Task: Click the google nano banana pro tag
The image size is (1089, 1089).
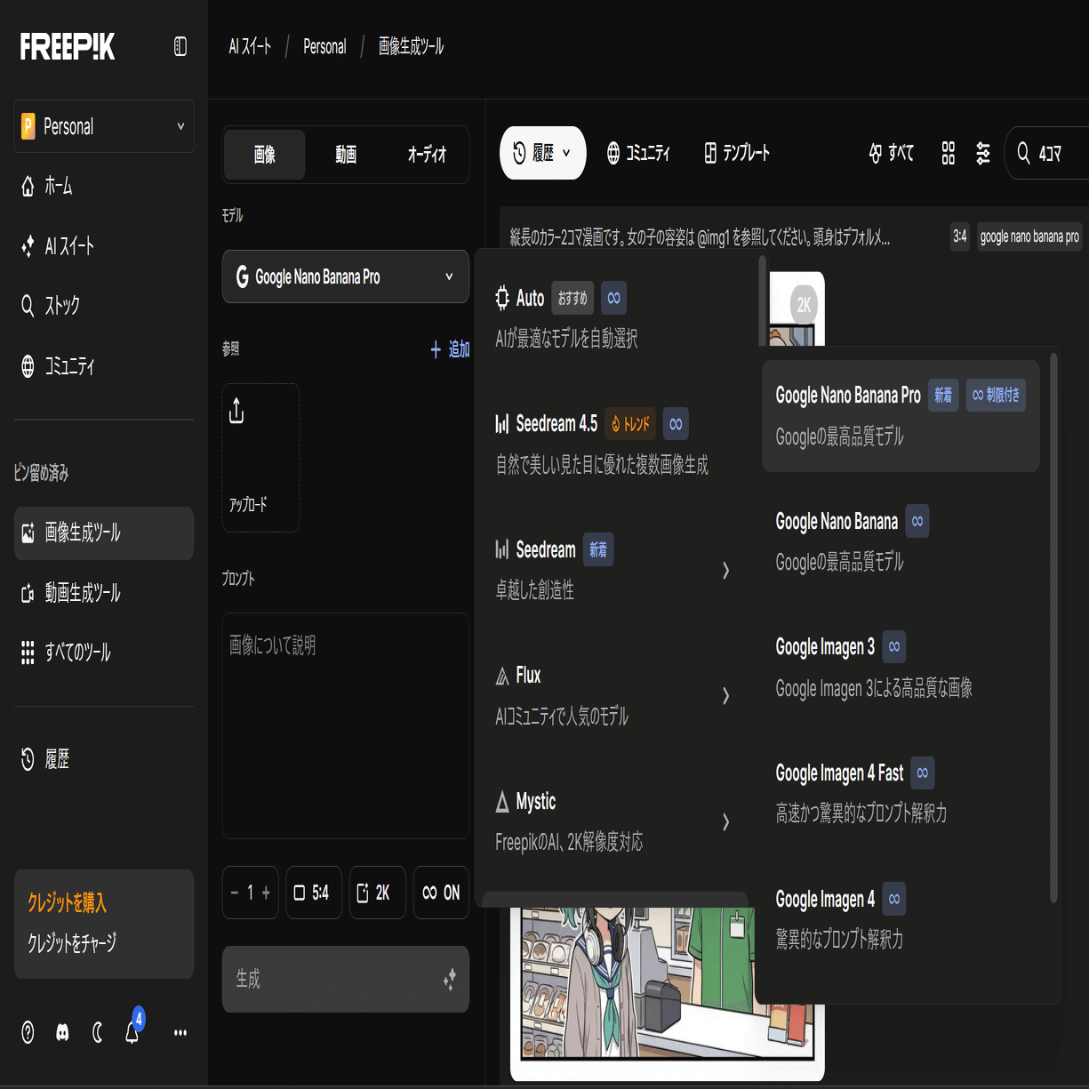Action: 1029,236
